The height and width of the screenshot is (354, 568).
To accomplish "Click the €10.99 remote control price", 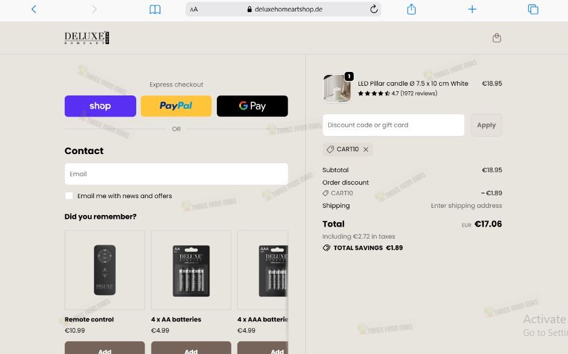I will (x=74, y=330).
